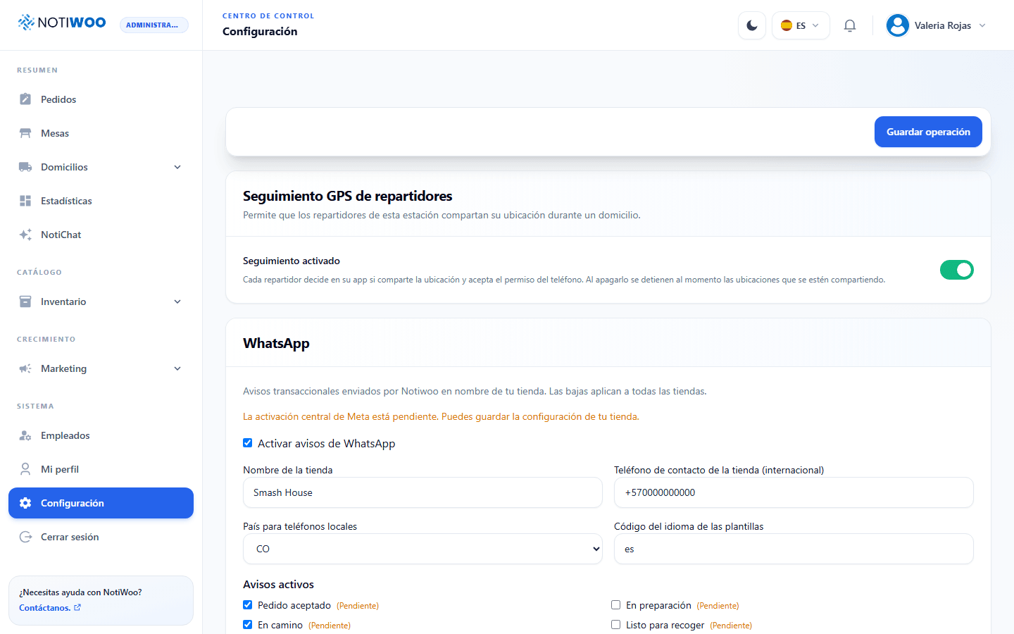Open País para teléfonos locales dropdown

click(x=423, y=549)
